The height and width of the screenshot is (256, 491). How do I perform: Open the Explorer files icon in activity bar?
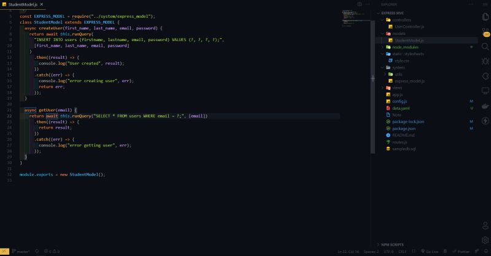(x=485, y=17)
